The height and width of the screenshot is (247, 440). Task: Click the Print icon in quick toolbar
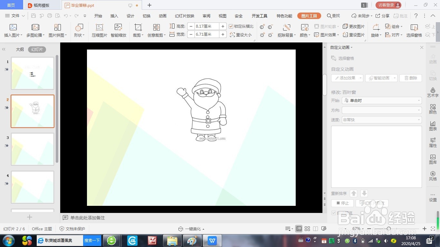coord(49,16)
